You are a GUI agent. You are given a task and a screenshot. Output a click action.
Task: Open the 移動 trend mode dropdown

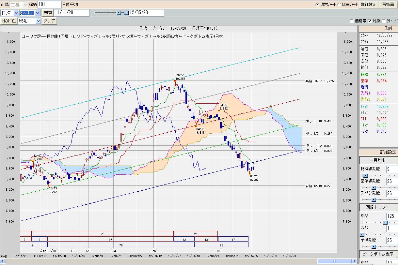click(x=29, y=21)
